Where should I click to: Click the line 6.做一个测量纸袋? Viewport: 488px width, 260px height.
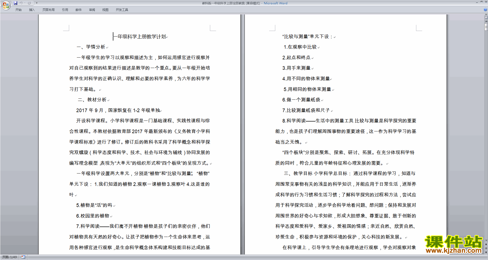(301, 100)
